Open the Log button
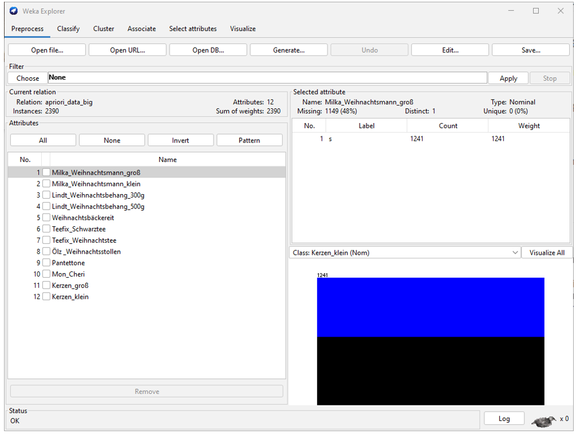Viewport: 576px width, 434px height. [x=504, y=418]
